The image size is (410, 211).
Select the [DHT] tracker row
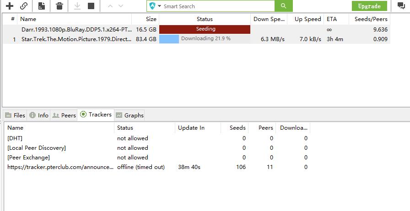coord(157,138)
